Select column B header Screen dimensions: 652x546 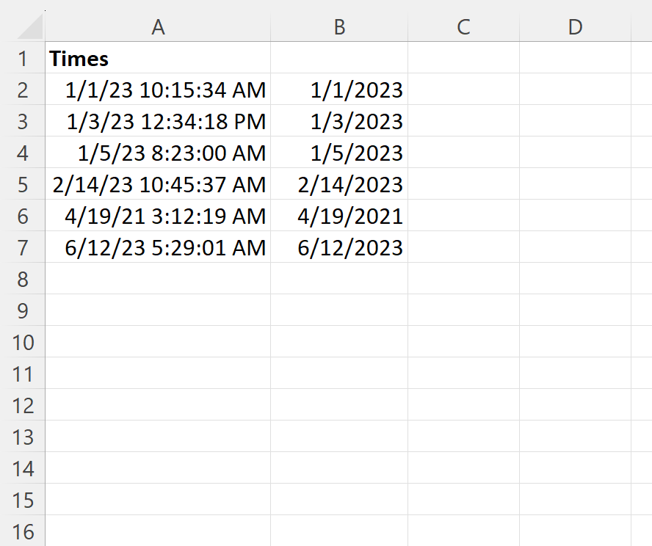[339, 27]
